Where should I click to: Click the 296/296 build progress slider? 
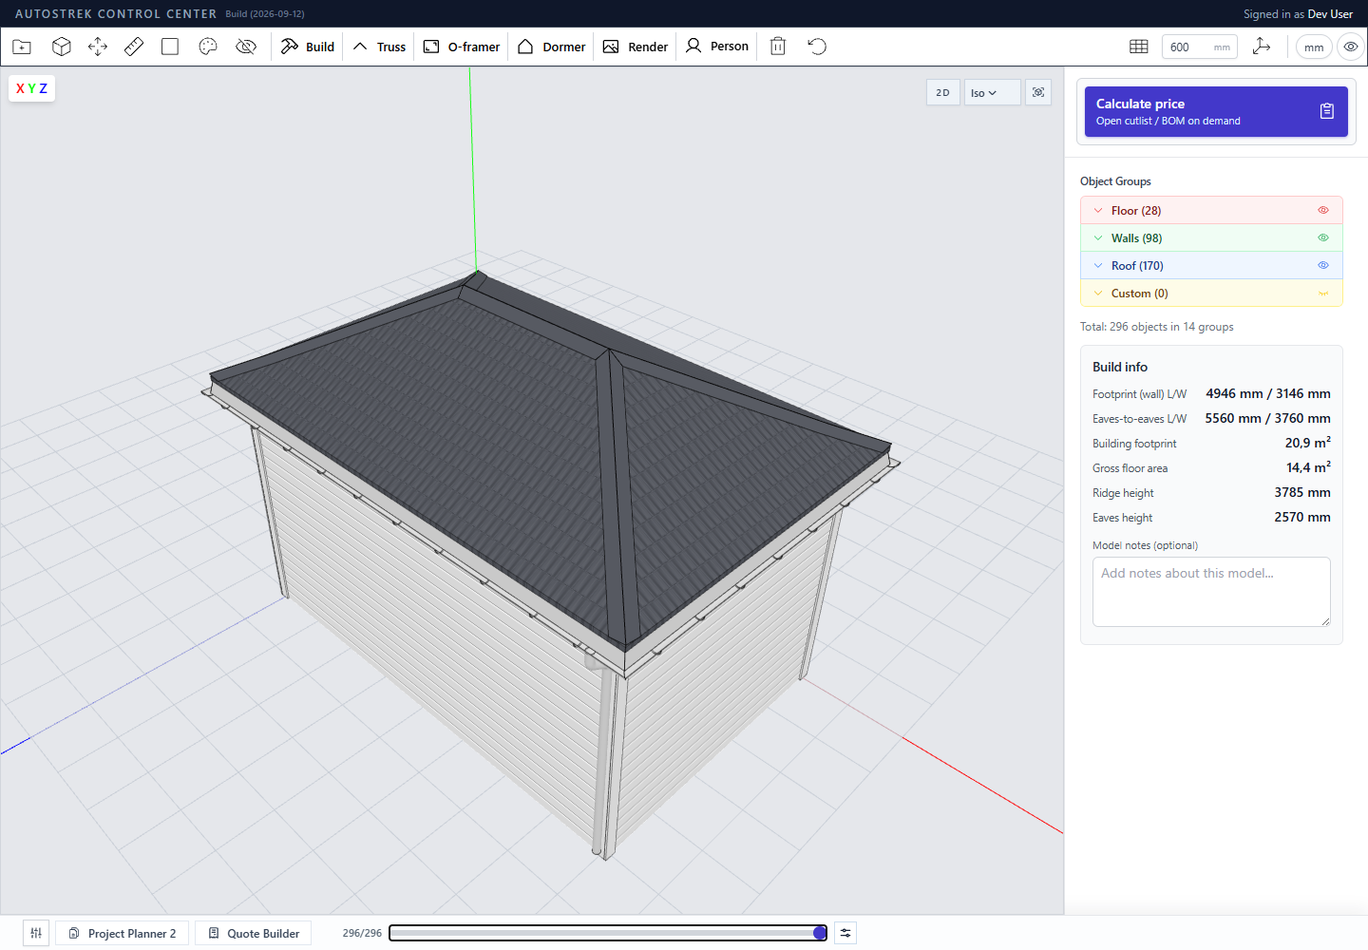(x=608, y=933)
